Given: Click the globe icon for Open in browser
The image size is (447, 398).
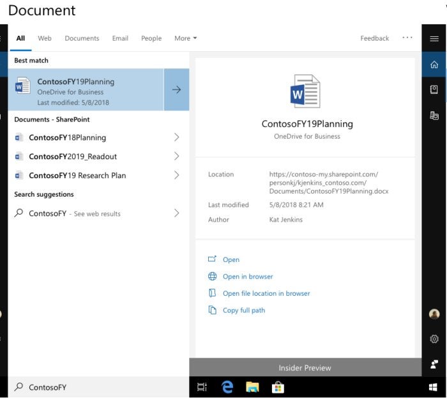Looking at the screenshot, I should click(212, 276).
